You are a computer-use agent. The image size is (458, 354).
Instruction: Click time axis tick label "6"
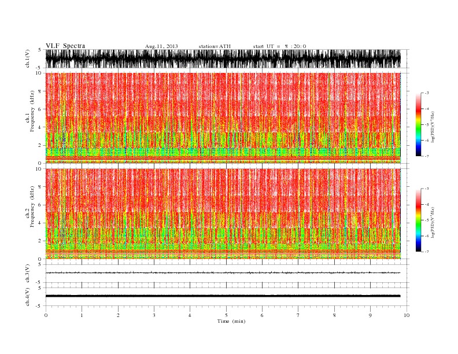pos(262,315)
